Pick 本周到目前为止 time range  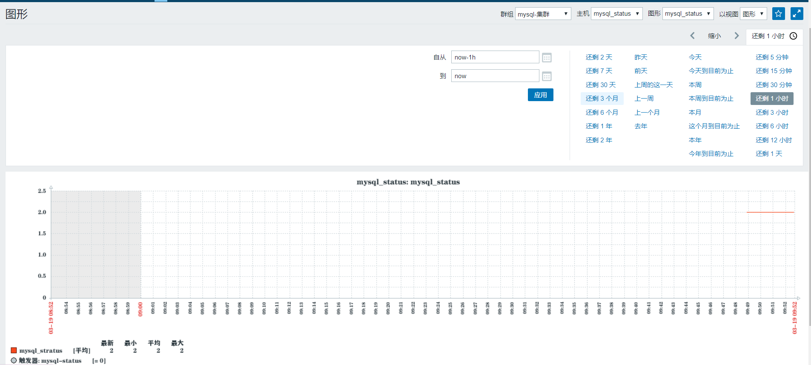pos(711,99)
